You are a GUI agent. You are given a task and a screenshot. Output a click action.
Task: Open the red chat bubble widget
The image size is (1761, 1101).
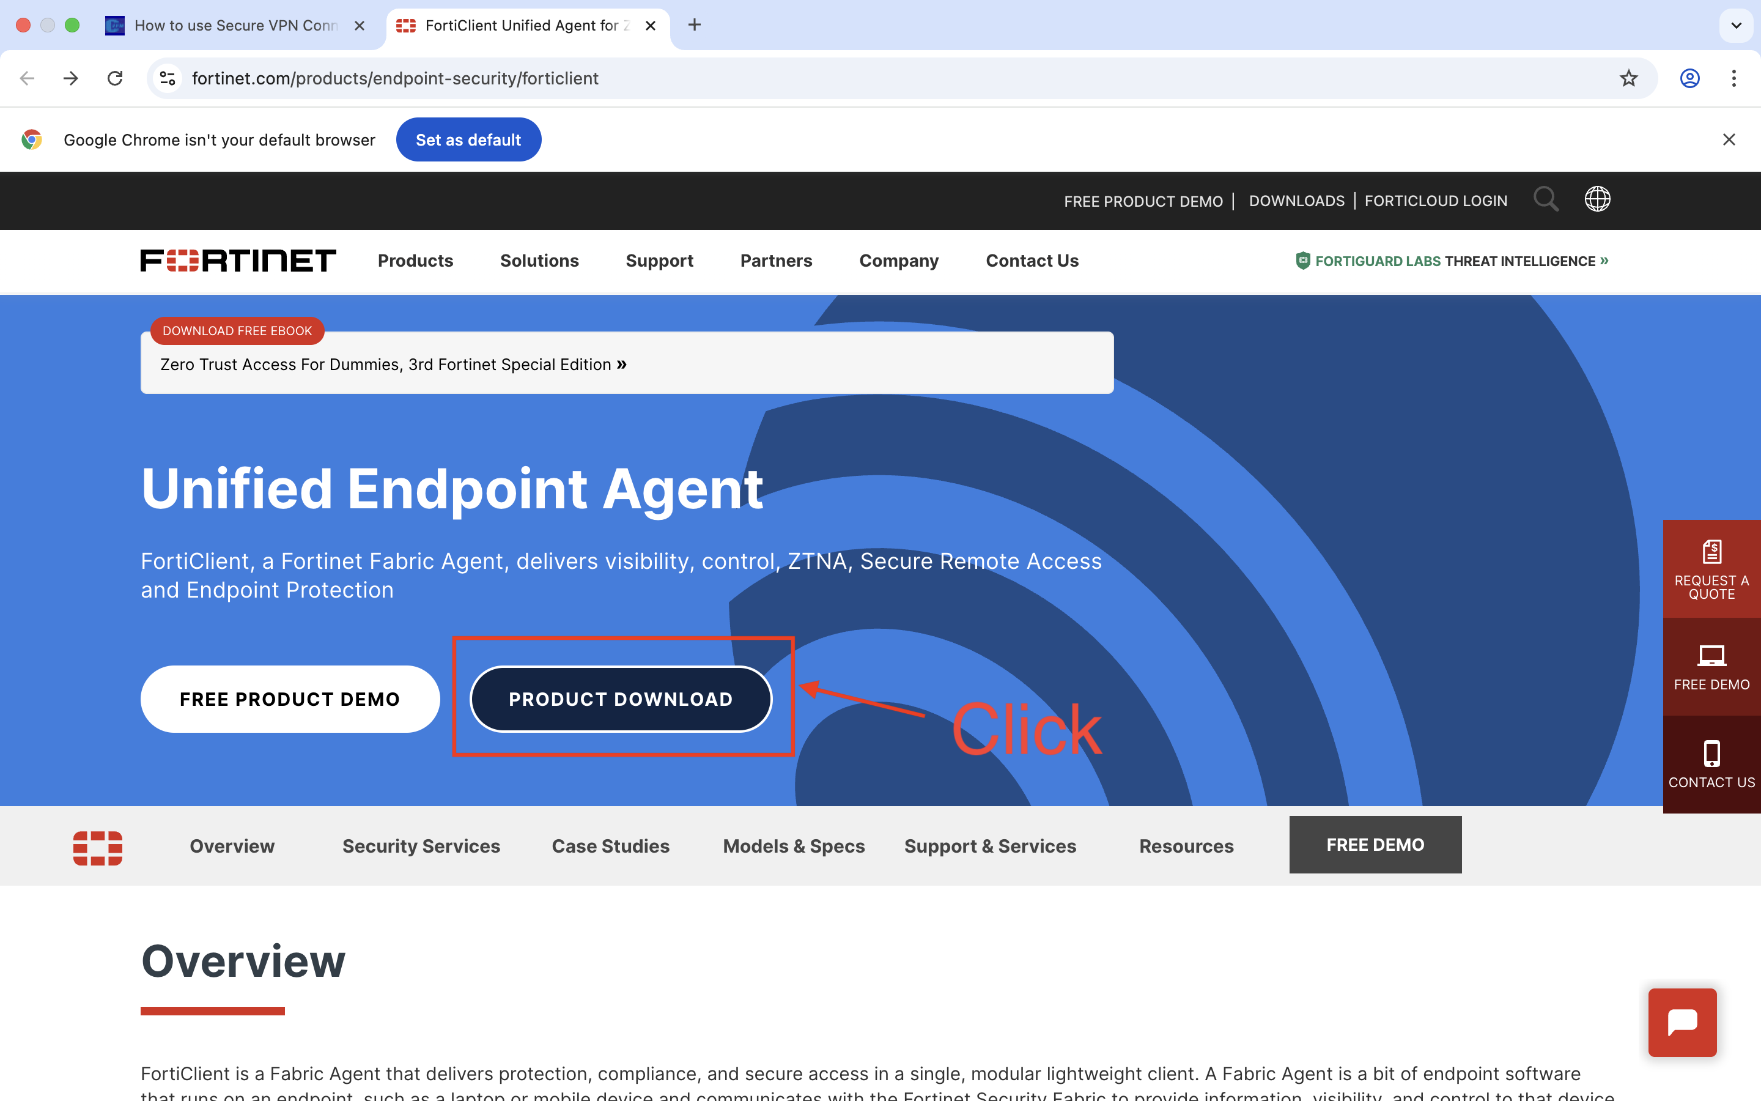1682,1022
